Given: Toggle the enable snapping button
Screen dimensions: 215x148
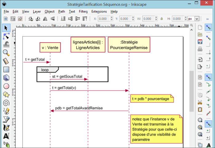Looking at the screenshot, I should pyautogui.click(x=209, y=28).
